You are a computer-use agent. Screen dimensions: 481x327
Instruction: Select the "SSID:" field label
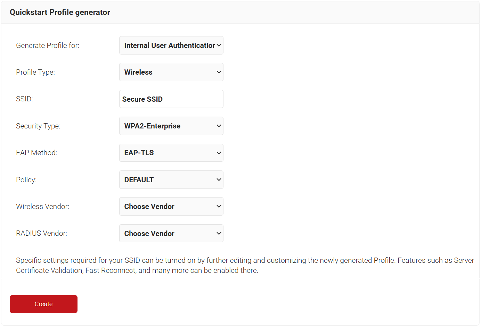(24, 99)
